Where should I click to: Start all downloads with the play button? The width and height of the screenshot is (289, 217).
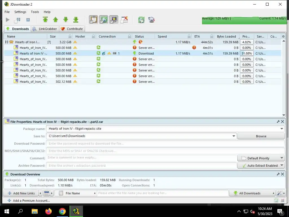[8, 20]
